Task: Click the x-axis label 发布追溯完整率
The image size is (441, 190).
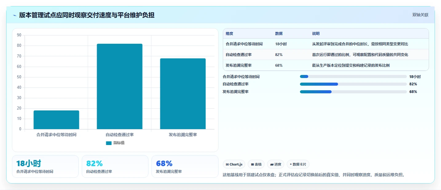Action: point(183,135)
